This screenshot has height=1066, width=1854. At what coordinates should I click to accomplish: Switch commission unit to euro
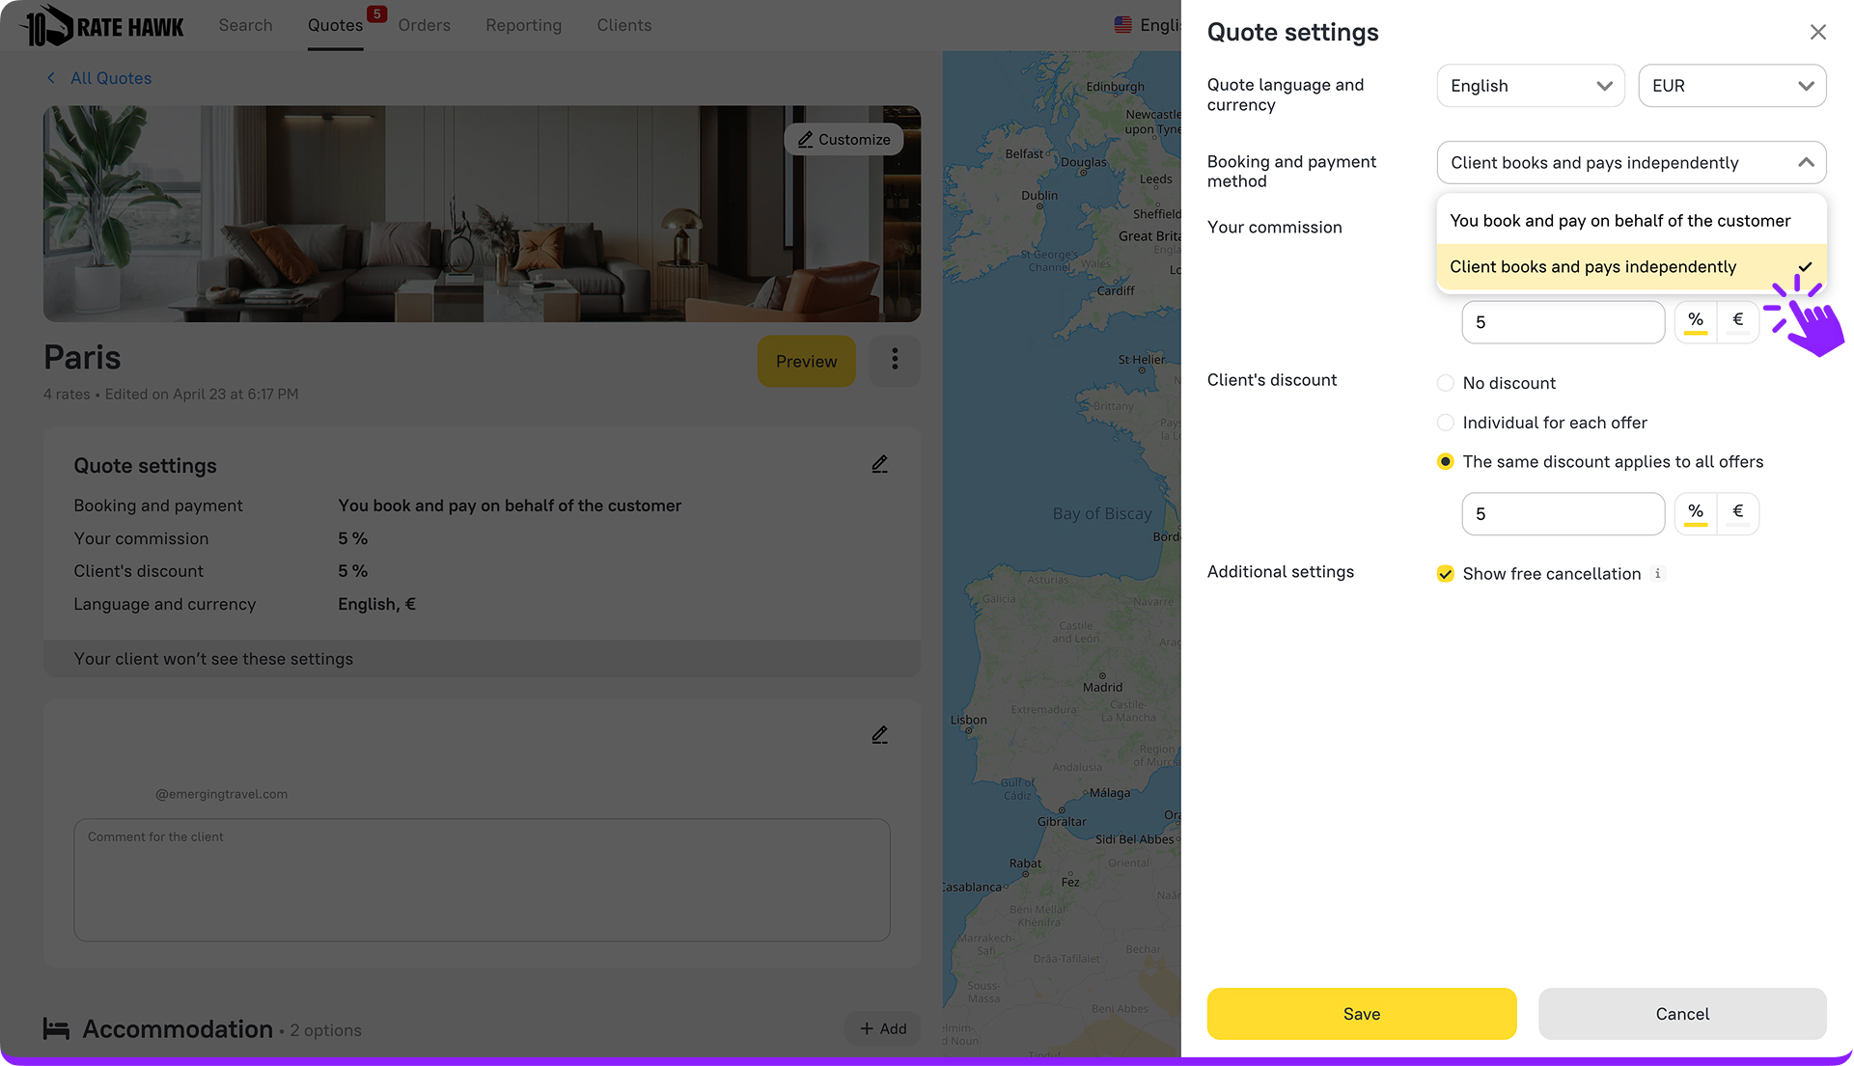pyautogui.click(x=1738, y=321)
